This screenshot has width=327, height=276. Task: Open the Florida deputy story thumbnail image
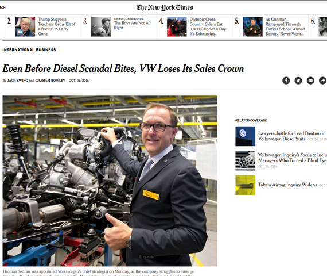[x=252, y=26]
